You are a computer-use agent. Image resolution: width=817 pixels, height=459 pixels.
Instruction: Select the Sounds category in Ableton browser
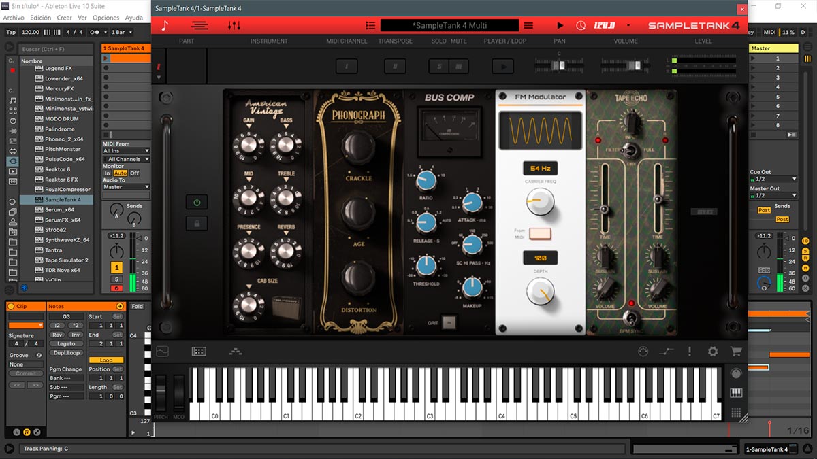pyautogui.click(x=12, y=101)
